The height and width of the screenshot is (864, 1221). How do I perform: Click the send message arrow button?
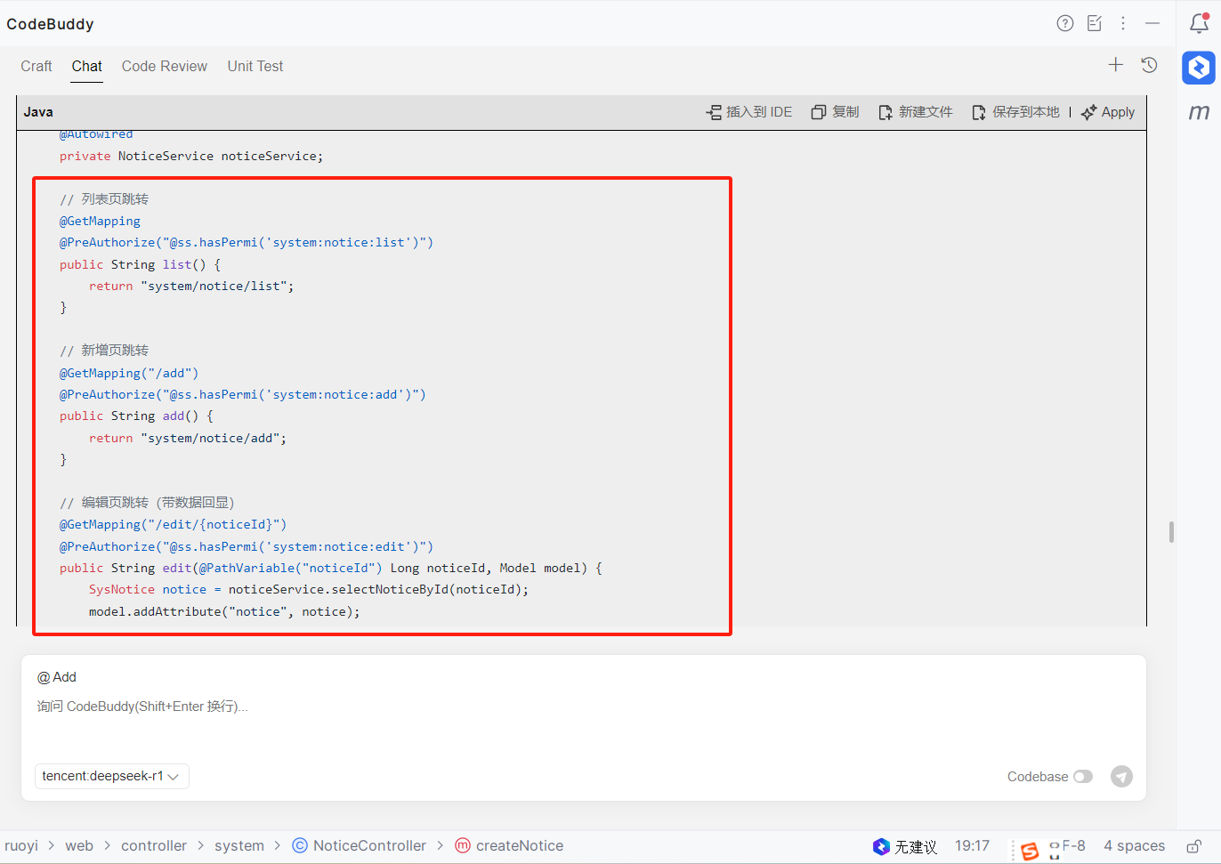pos(1121,777)
